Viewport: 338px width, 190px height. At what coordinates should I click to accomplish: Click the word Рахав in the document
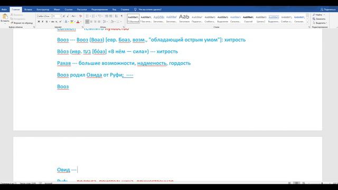[64, 63]
